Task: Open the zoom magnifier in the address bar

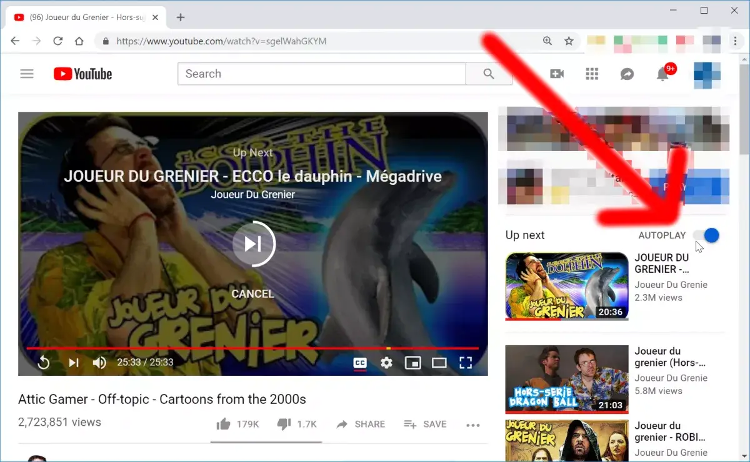Action: click(547, 41)
